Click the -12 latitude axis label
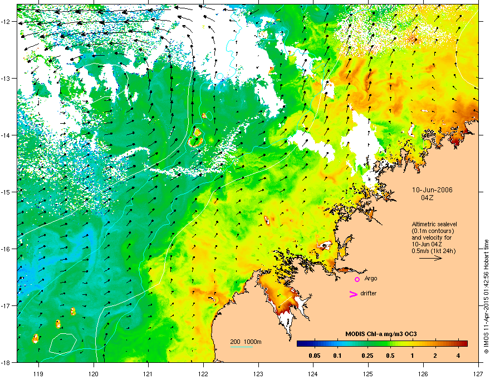 (x=7, y=21)
